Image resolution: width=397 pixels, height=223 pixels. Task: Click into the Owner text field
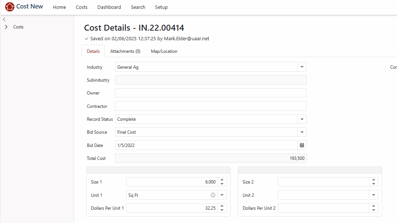pos(210,93)
